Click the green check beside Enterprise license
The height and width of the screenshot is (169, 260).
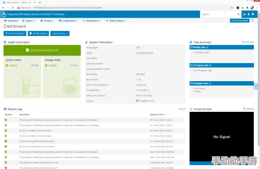point(137,101)
